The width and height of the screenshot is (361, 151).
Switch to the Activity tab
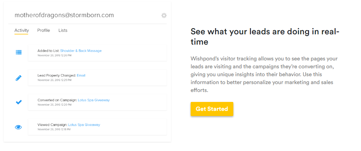click(22, 31)
